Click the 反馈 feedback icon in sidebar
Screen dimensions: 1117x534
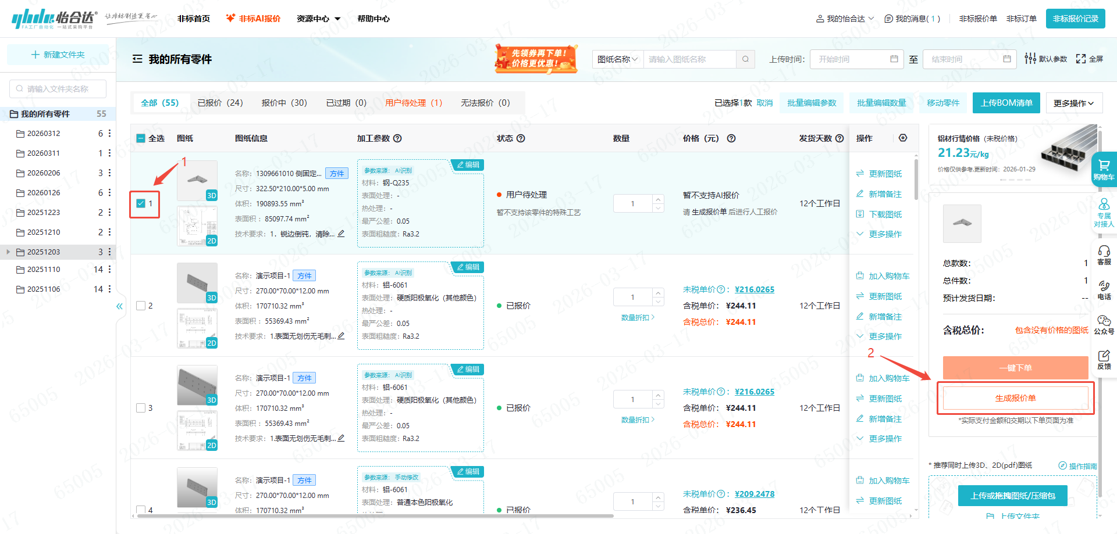coord(1104,359)
